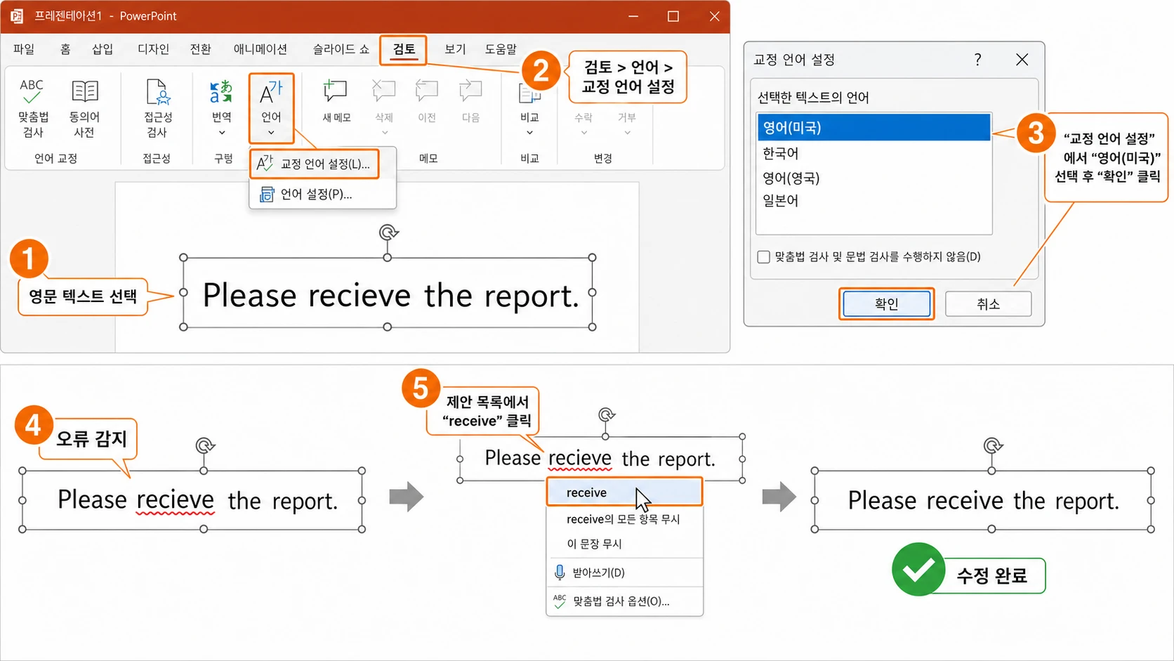Close the 교정 언어 설정 dialog

click(x=1022, y=60)
